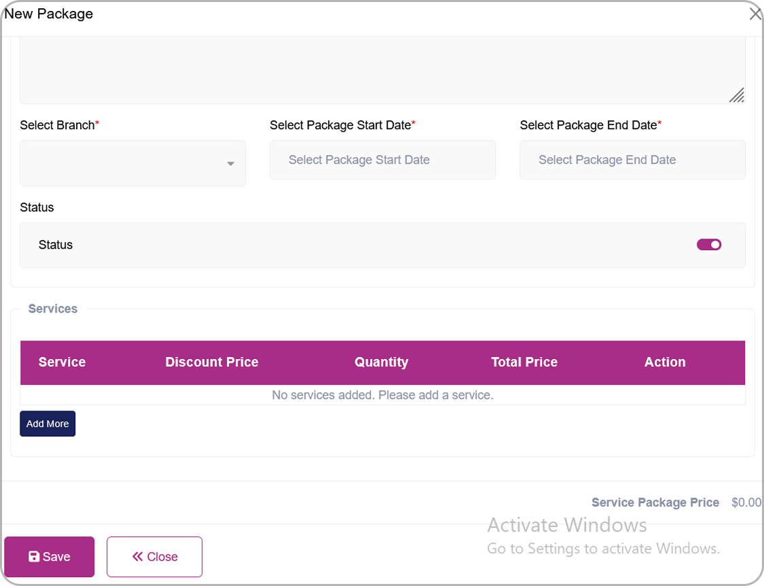Select the Quantity column header

[381, 362]
